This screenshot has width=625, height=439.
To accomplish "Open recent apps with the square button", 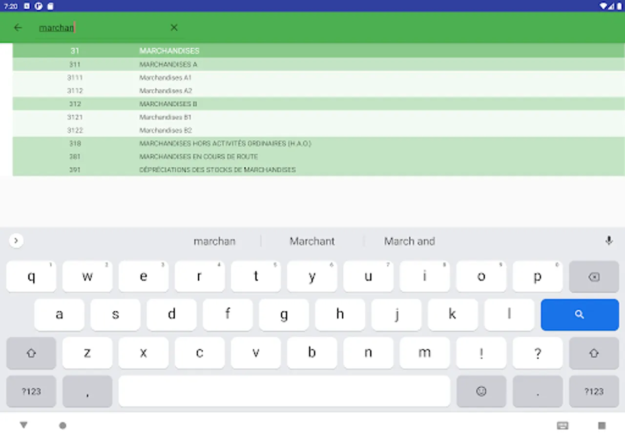I will click(x=602, y=426).
